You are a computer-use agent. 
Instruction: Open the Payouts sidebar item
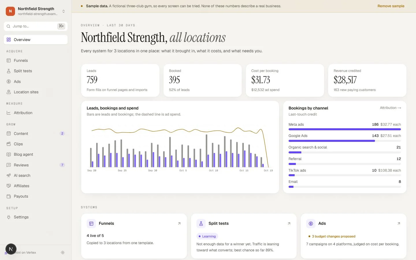pyautogui.click(x=36, y=196)
